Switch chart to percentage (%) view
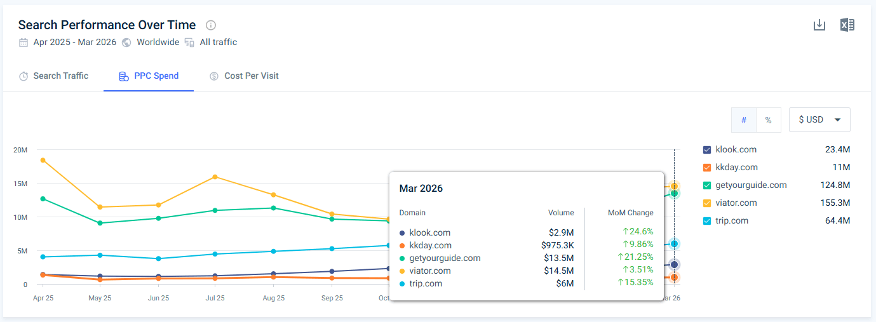876x322 pixels. pos(768,120)
